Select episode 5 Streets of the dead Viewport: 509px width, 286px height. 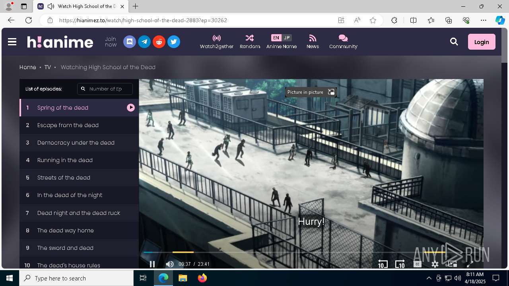point(79,178)
